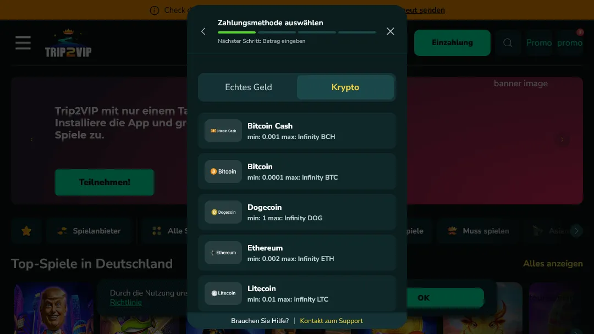This screenshot has height=334, width=594.
Task: Pick the Dogecoin logo icon
Action: (x=223, y=212)
